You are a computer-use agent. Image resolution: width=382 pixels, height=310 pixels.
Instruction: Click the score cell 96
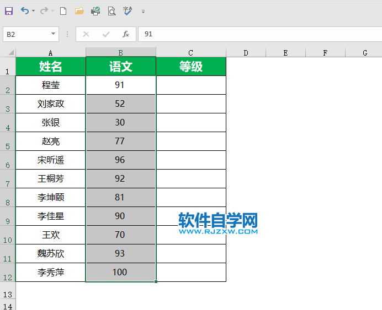point(121,160)
